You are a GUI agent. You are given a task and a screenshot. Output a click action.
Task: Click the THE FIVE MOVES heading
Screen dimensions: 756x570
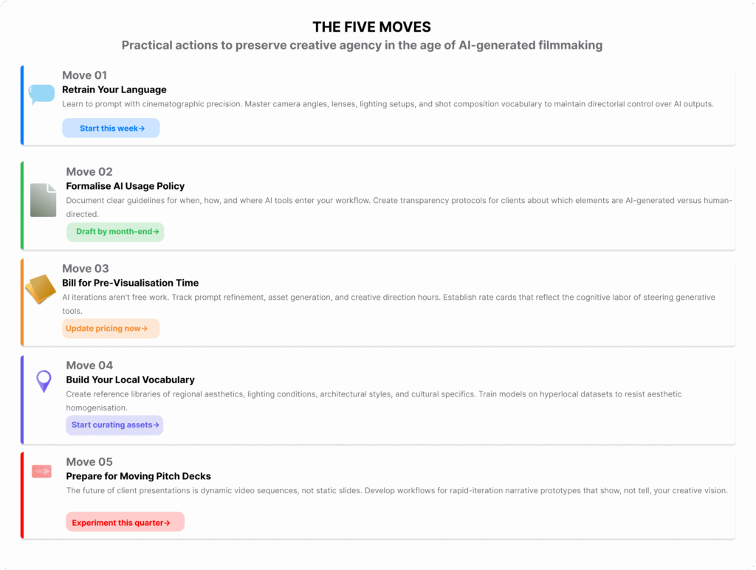click(371, 27)
